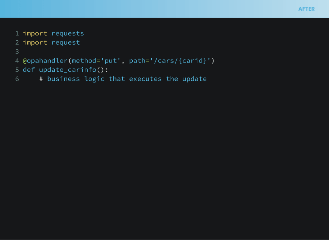Click the def keyword on line 5
This screenshot has height=240, width=329.
tap(29, 70)
